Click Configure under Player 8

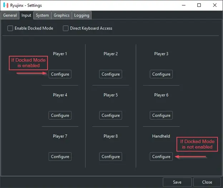point(111,157)
